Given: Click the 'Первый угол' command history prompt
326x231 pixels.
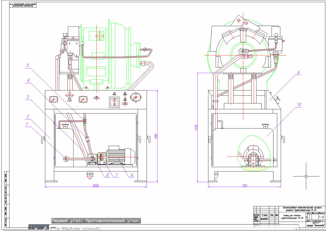Looking at the screenshot, I should (96, 221).
